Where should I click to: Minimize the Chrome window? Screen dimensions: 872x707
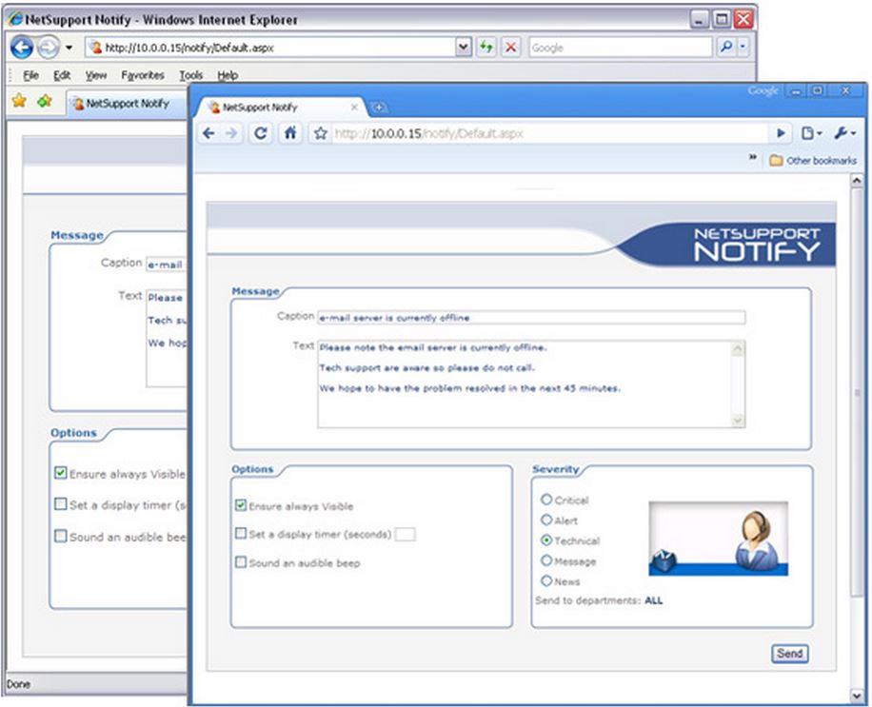coord(796,91)
